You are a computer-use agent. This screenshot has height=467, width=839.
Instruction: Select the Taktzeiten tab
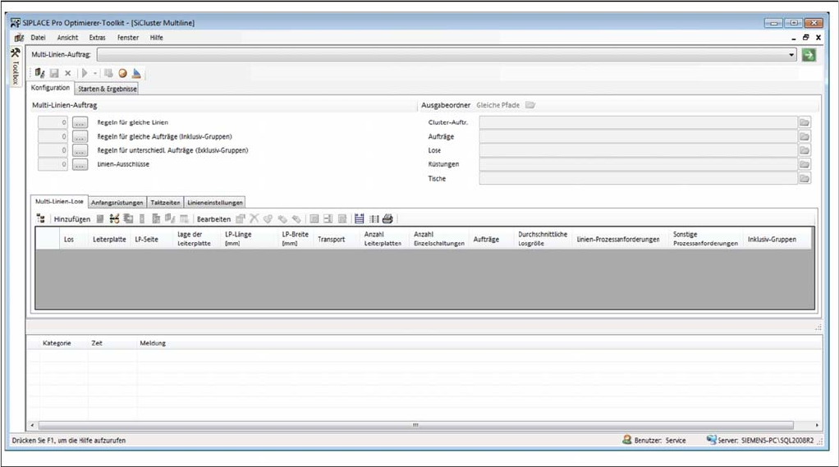coord(165,202)
